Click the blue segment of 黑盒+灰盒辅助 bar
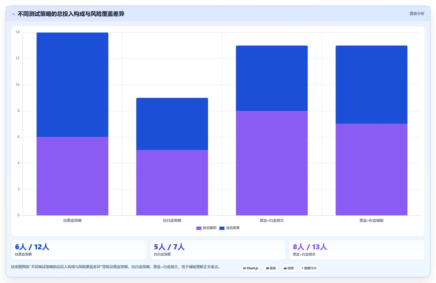This screenshot has width=436, height=283. [372, 85]
